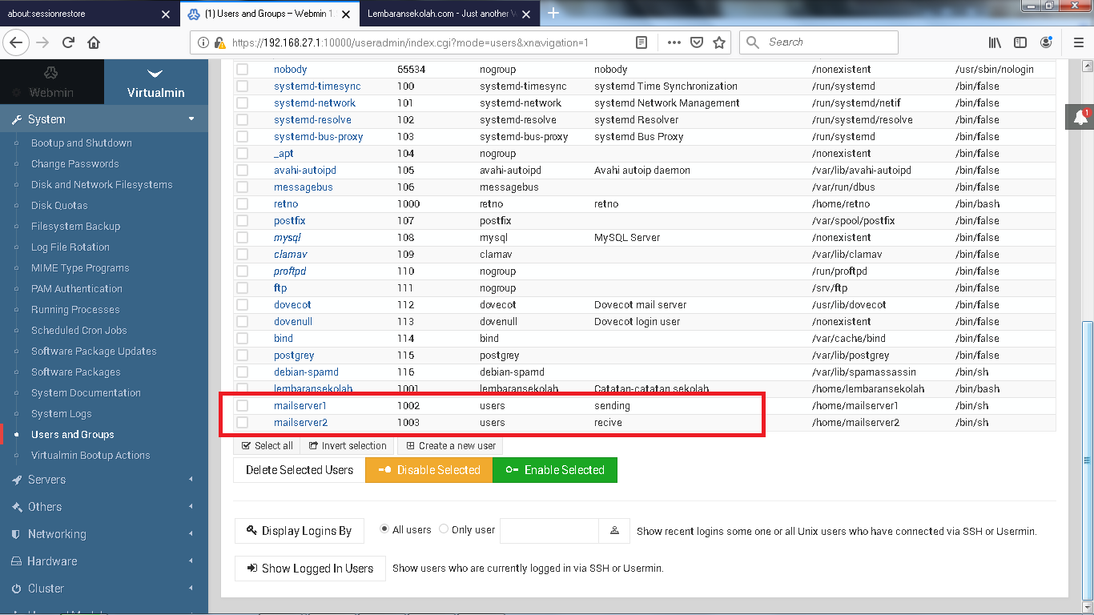Click the green Enable Selected button
1094x615 pixels.
coord(555,470)
